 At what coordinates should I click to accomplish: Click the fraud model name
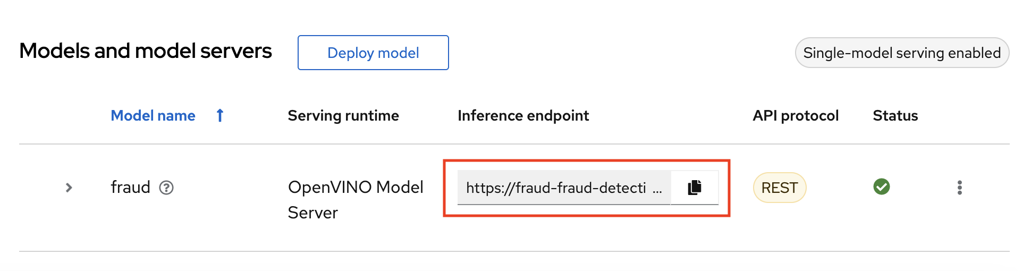point(130,187)
